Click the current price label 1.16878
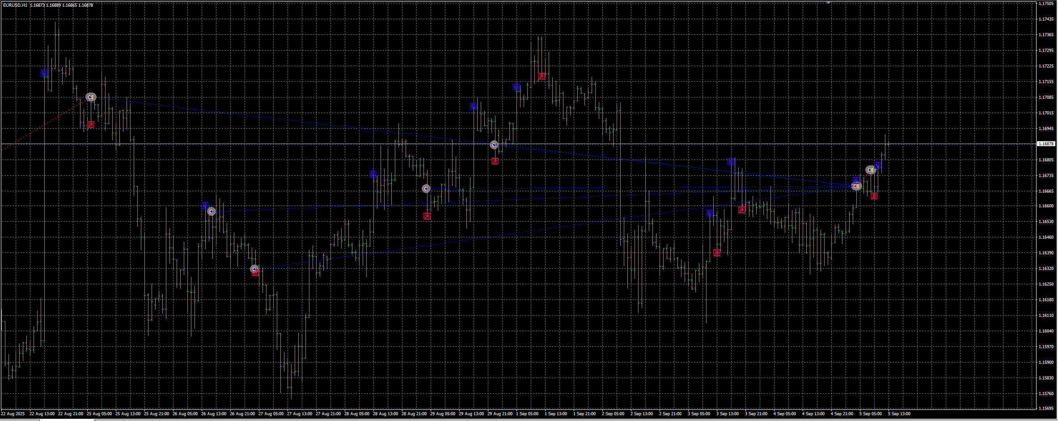 [x=1046, y=144]
